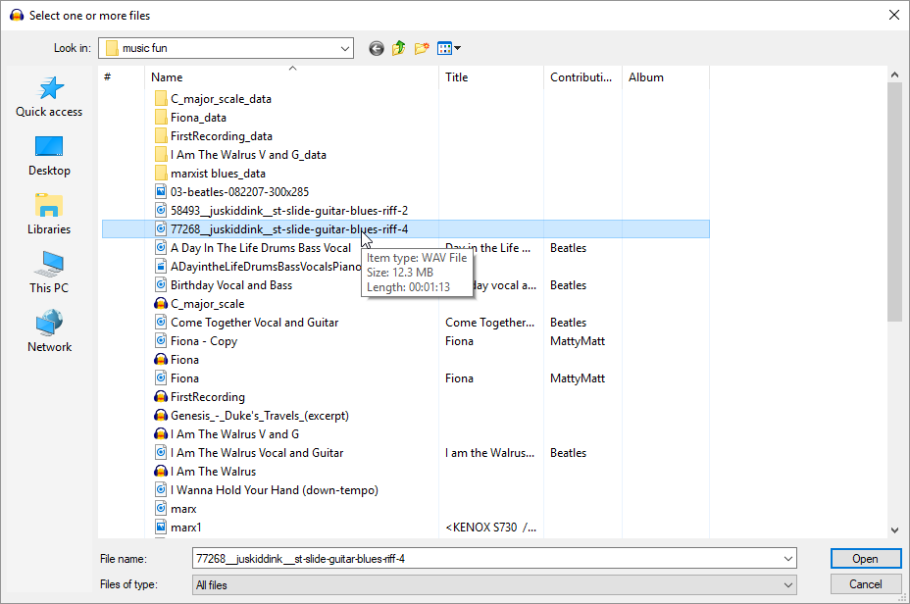910x604 pixels.
Task: Click the vertical scrollbar down arrow
Action: [x=893, y=529]
